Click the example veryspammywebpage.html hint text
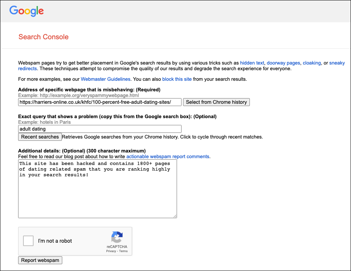 79,95
